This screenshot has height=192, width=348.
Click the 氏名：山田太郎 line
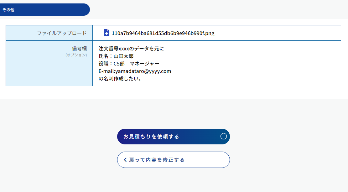tap(116, 56)
